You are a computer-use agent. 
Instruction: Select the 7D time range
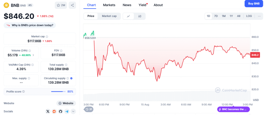(216, 16)
